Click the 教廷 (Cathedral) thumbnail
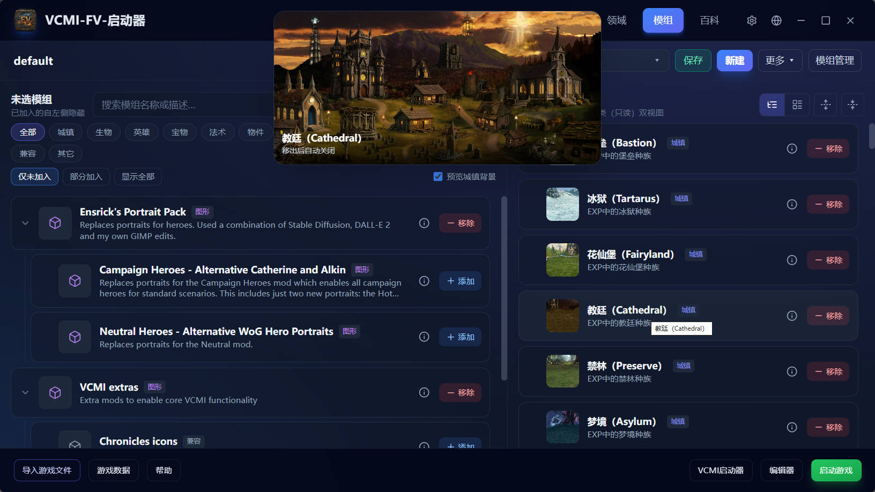Image resolution: width=875 pixels, height=492 pixels. (x=562, y=316)
